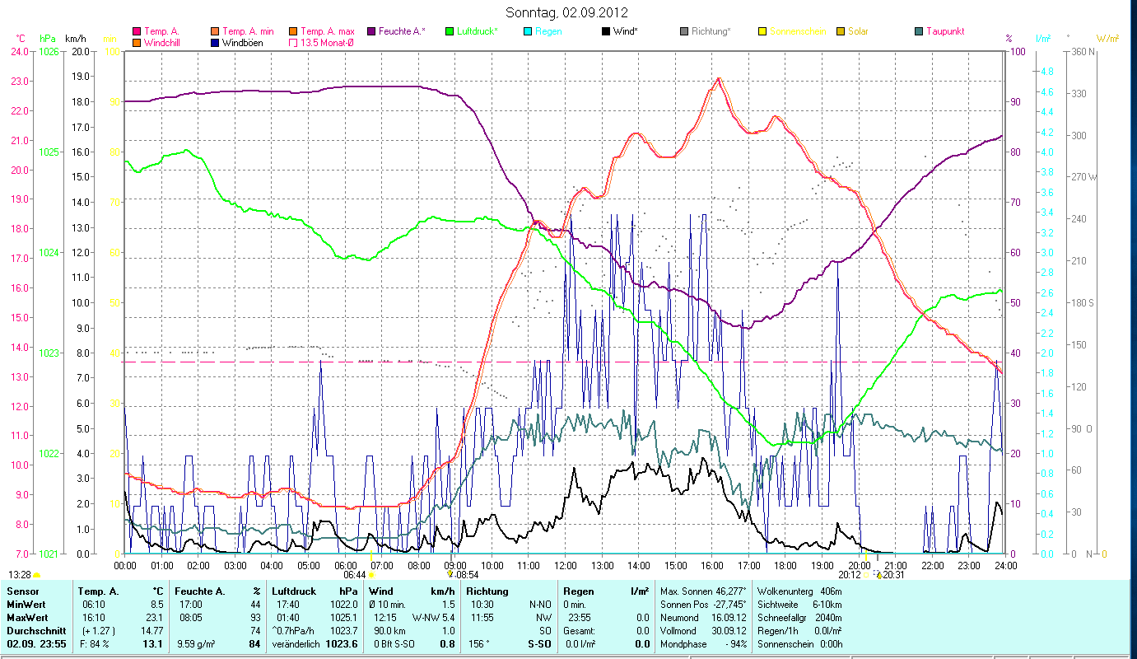The height and width of the screenshot is (659, 1137).
Task: Select the Windchill legend label
Action: [x=162, y=42]
